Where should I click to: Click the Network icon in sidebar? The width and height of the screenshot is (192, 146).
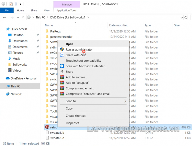(x=8, y=94)
